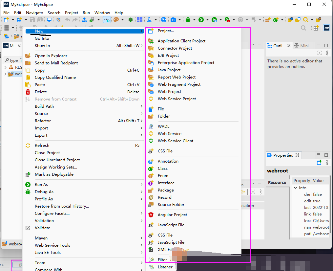Maximize the Outline panel

326,46
